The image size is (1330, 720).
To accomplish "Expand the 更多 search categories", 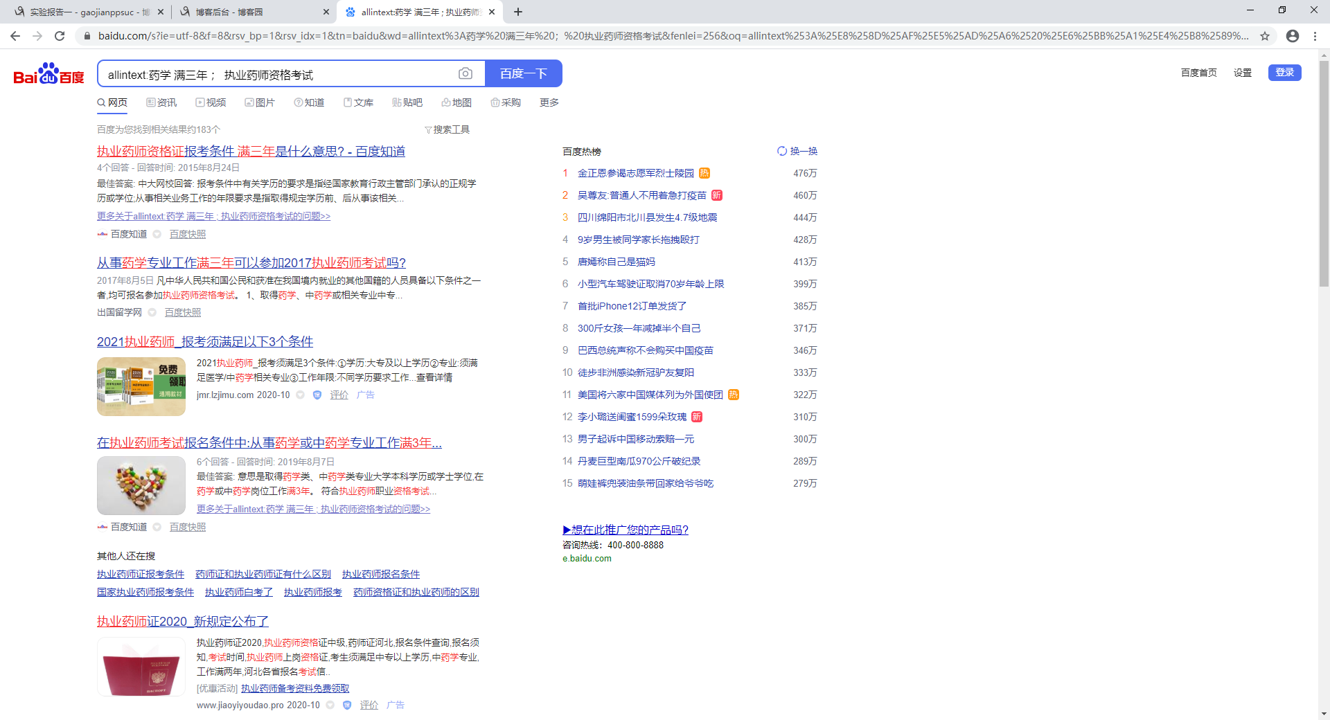I will pos(549,102).
